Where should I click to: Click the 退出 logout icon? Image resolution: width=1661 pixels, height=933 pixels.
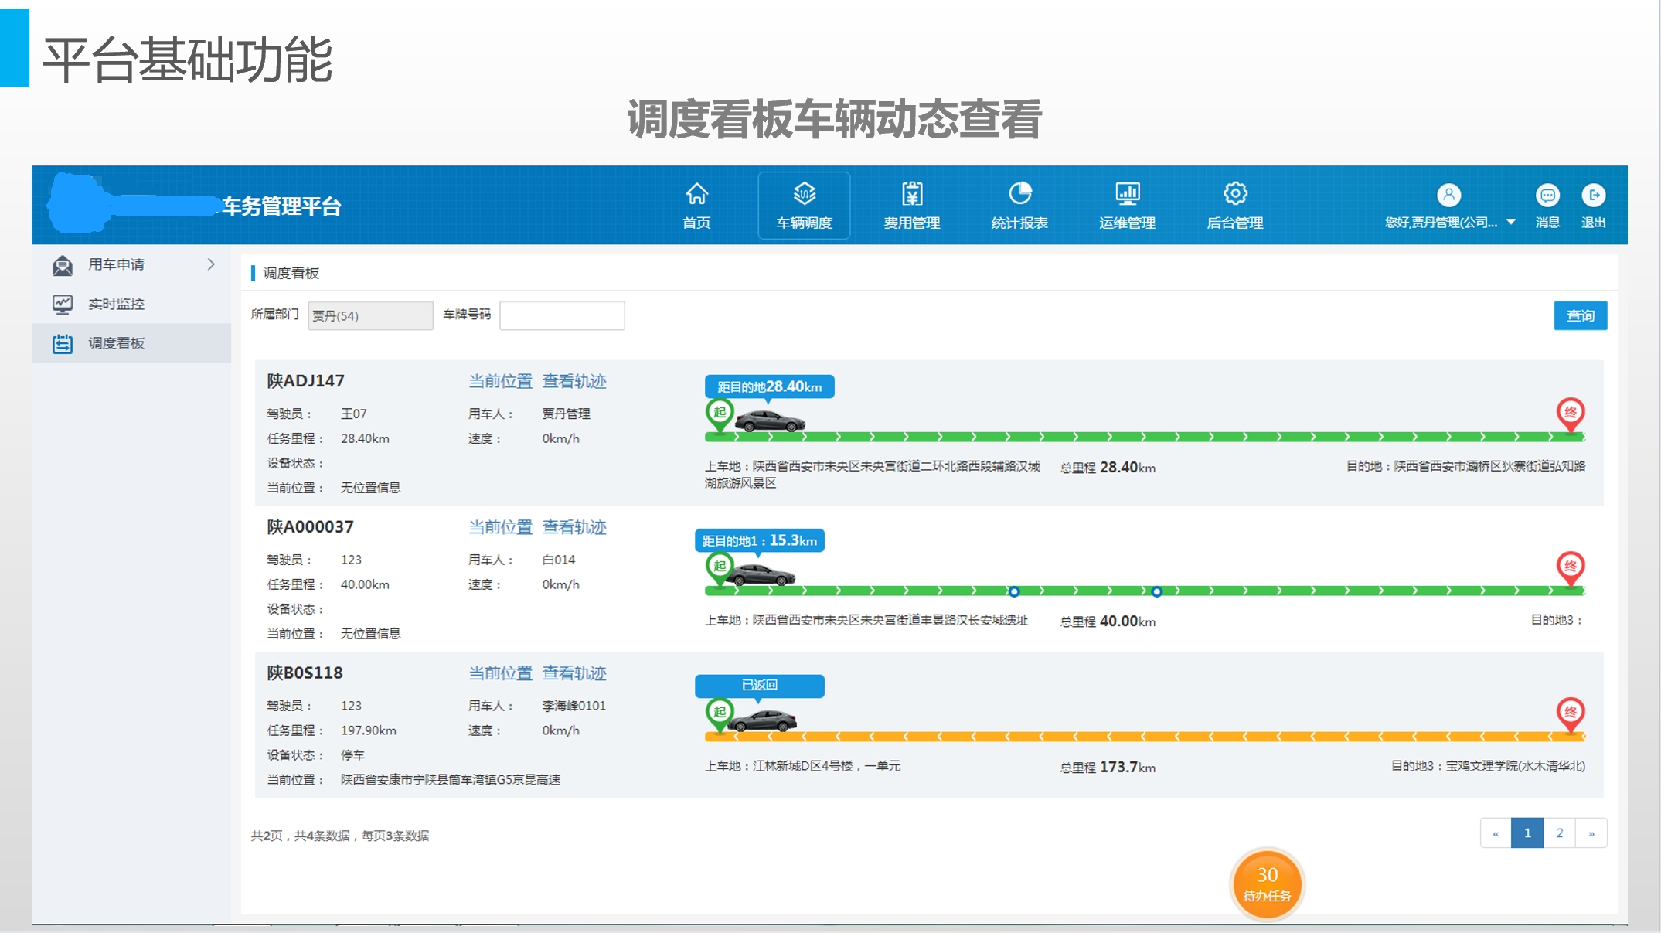(x=1593, y=196)
